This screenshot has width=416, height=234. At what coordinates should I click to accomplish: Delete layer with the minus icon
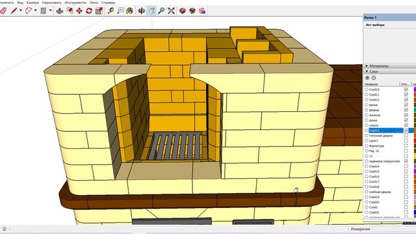374,78
